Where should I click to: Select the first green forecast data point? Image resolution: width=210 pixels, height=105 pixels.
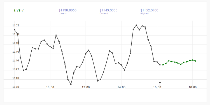(163, 65)
